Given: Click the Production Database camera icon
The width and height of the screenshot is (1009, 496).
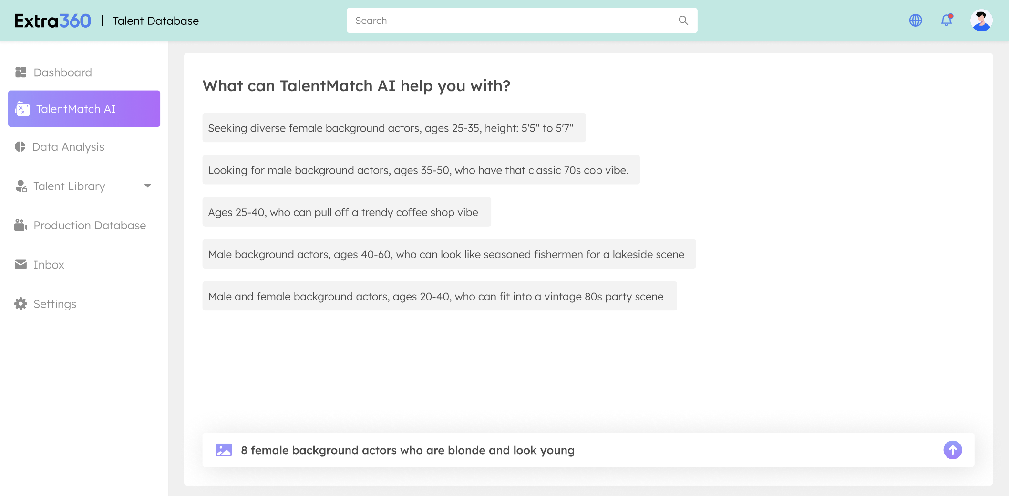Looking at the screenshot, I should [21, 225].
